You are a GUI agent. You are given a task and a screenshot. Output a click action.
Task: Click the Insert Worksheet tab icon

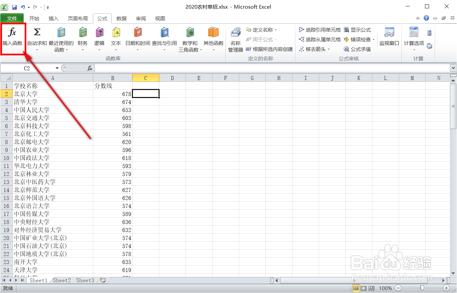tap(103, 281)
